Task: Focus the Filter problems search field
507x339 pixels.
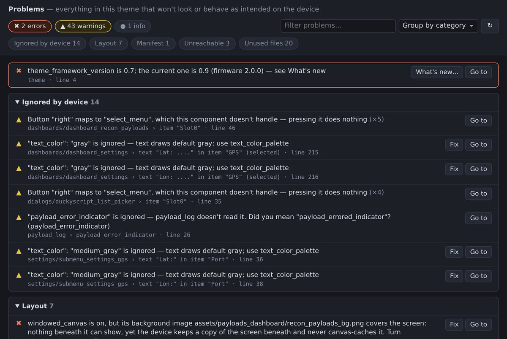Action: pyautogui.click(x=338, y=26)
